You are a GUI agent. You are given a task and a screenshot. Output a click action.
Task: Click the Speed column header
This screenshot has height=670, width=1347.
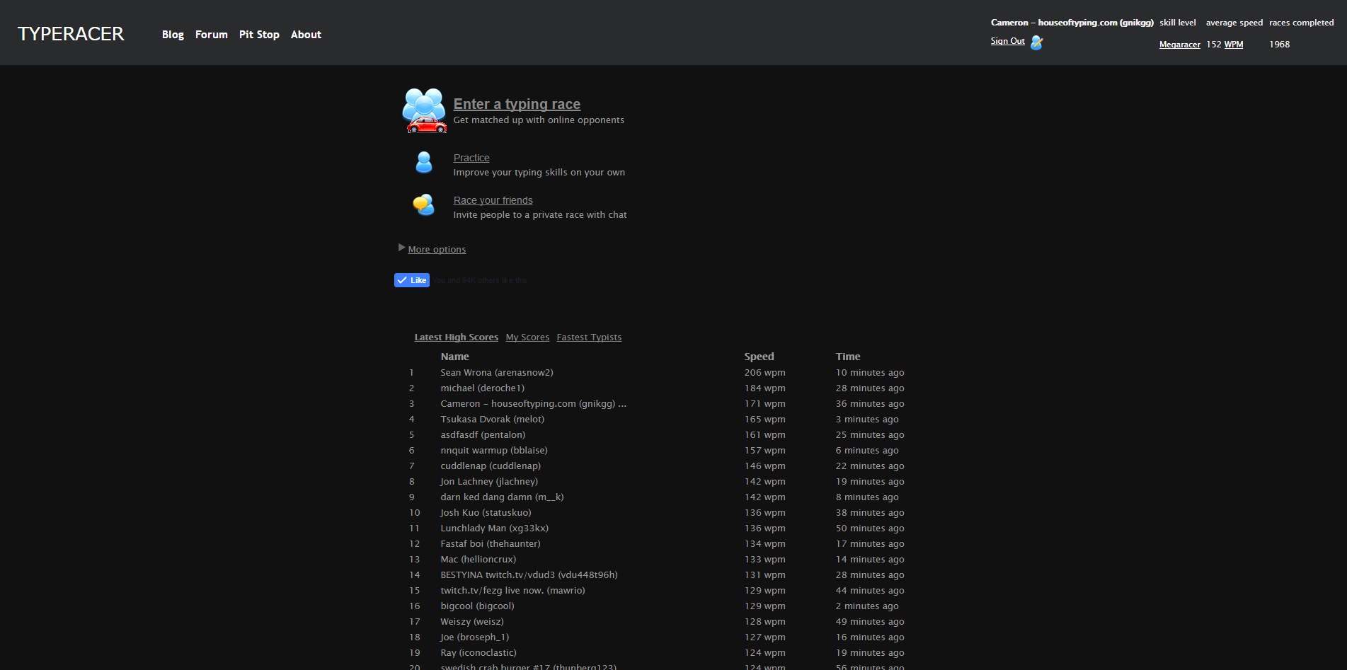[x=760, y=357]
